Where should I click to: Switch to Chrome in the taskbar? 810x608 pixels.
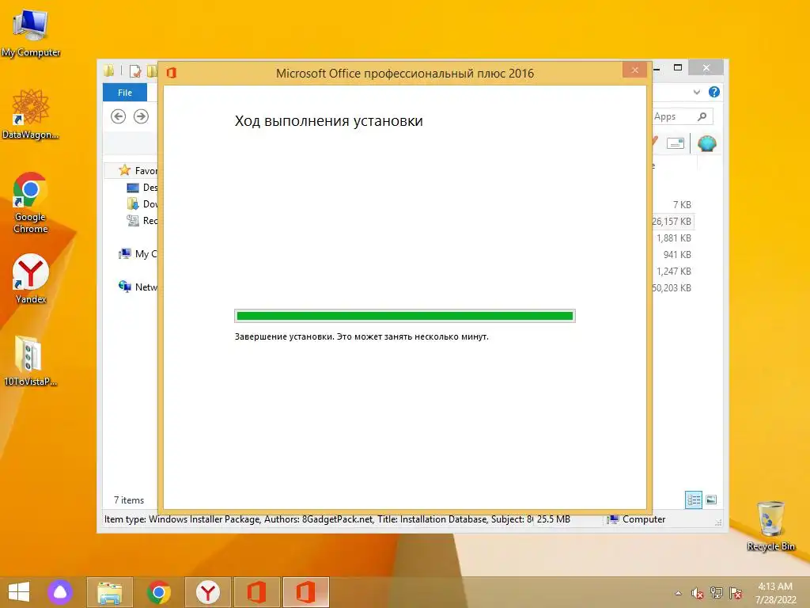pos(158,592)
